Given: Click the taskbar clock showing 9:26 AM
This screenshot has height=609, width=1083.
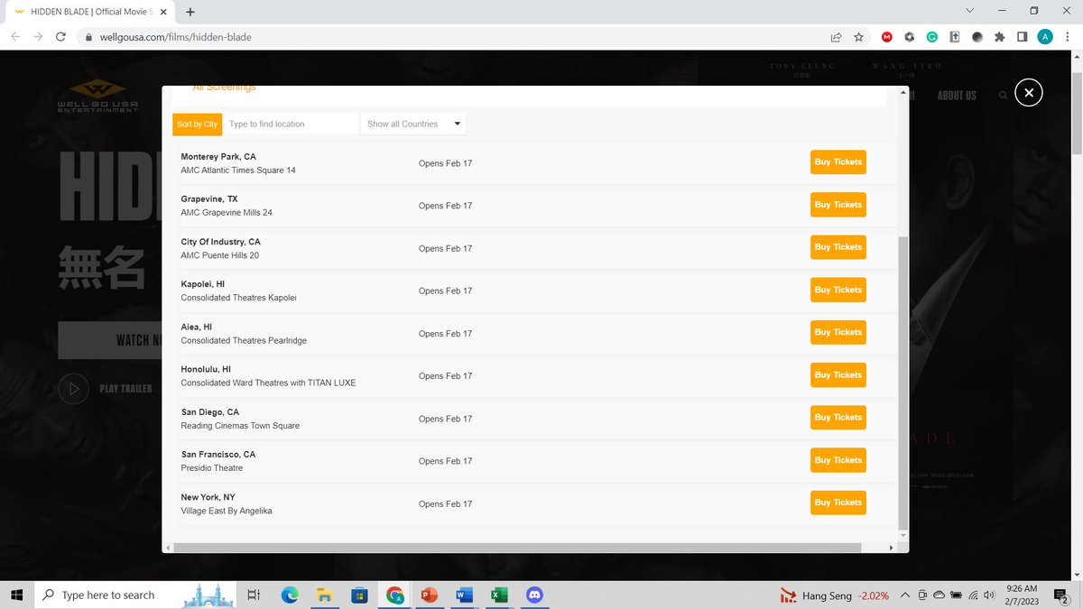Looking at the screenshot, I should point(1023,595).
